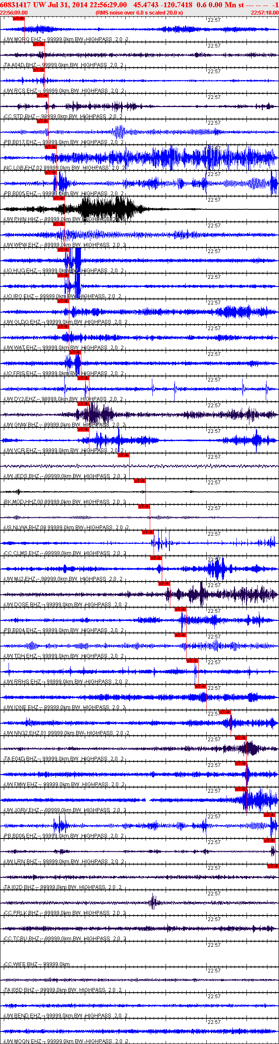Click the event date Jul 31, 2014
Image resolution: width=279 pixels, height=1044 pixels.
click(x=67, y=4)
